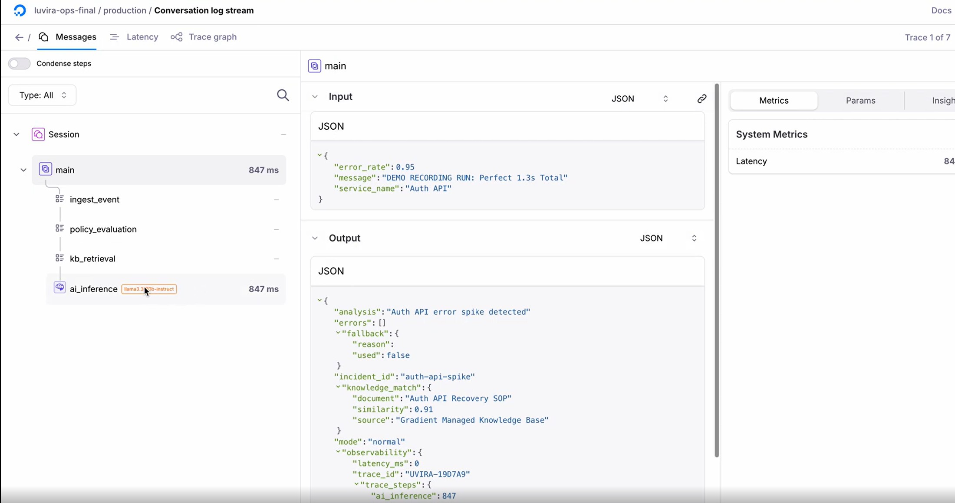Select the kb_retrieval step
This screenshot has height=503, width=955.
point(92,259)
